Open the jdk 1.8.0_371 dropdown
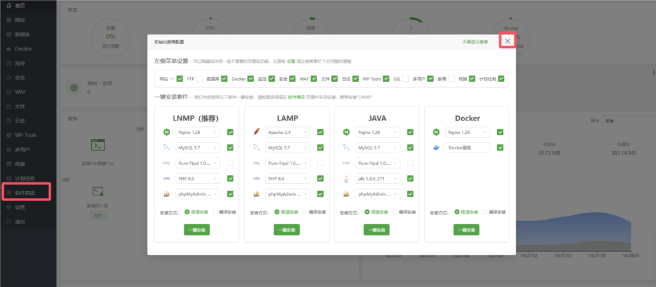The image size is (656, 287). 378,179
